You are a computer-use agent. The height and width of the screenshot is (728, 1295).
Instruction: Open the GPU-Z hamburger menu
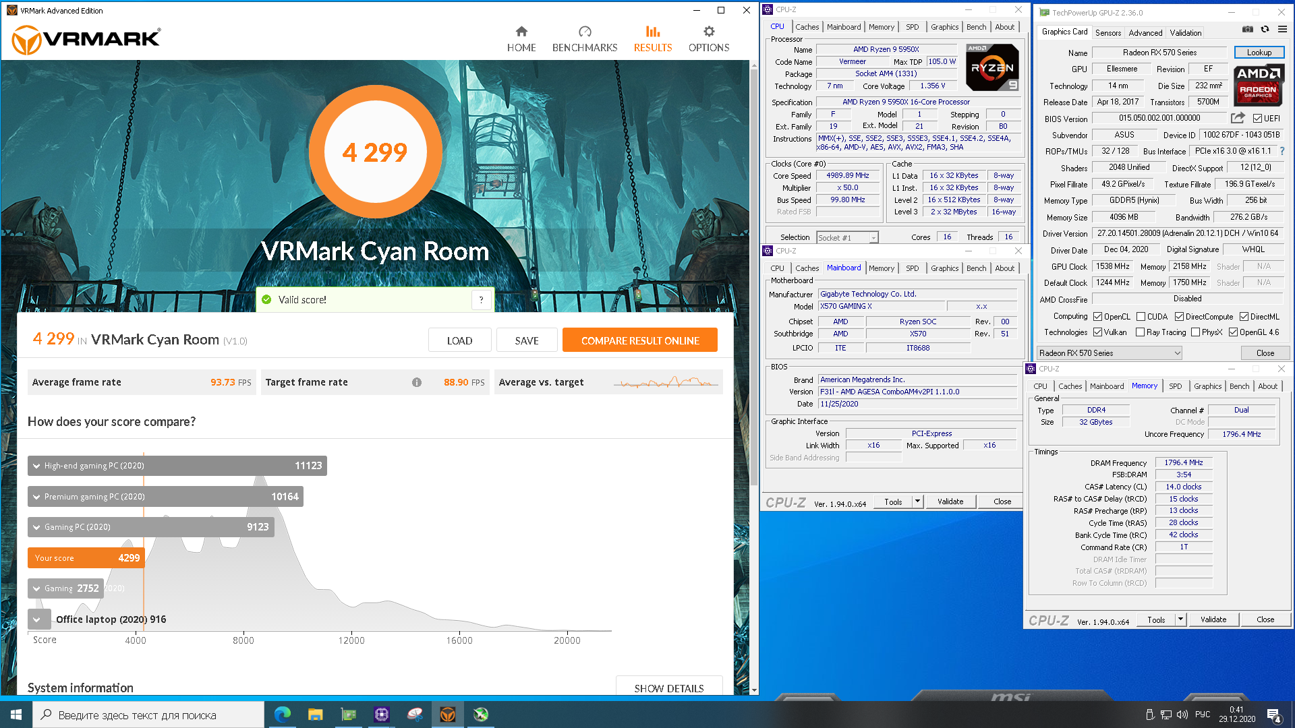point(1282,30)
